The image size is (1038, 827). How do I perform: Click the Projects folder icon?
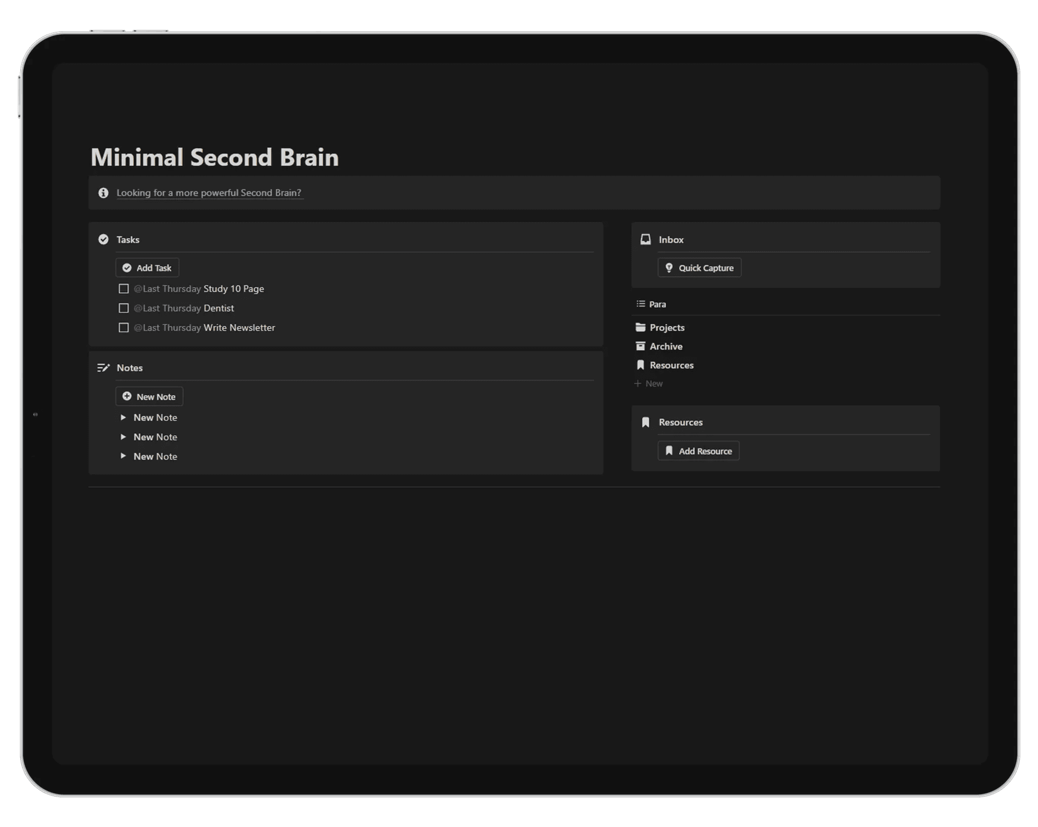(x=640, y=327)
